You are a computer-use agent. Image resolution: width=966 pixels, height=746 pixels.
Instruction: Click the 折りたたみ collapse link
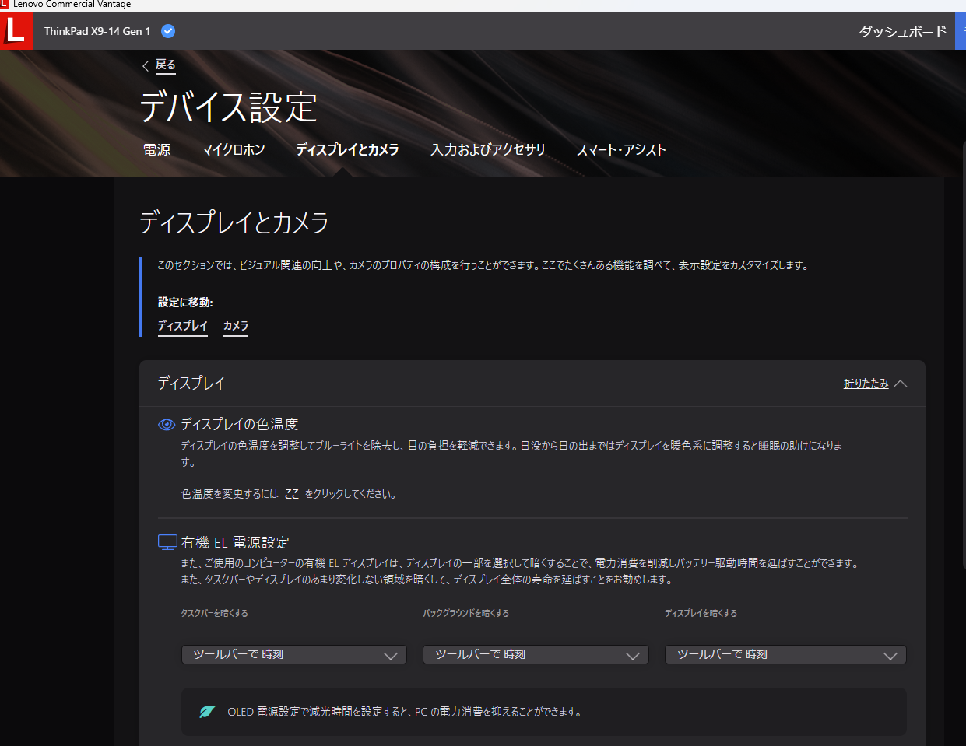pos(866,384)
